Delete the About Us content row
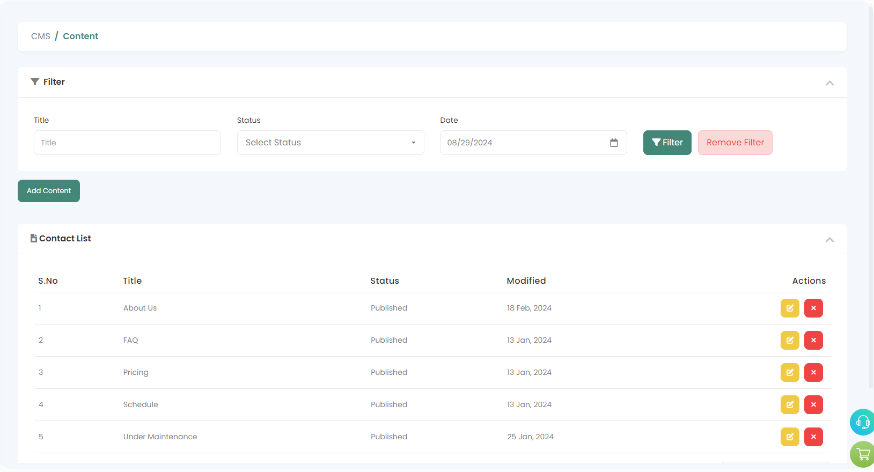 tap(813, 308)
